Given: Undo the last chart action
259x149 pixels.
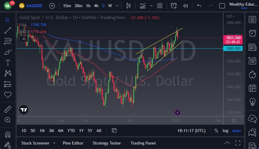Looking at the screenshot, I should 199,6.
